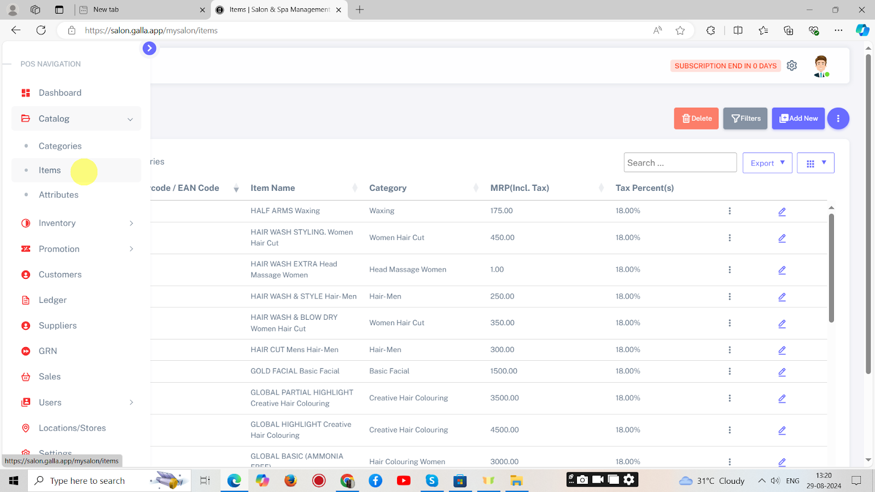The height and width of the screenshot is (492, 875).
Task: Focus the Search input field
Action: (680, 163)
